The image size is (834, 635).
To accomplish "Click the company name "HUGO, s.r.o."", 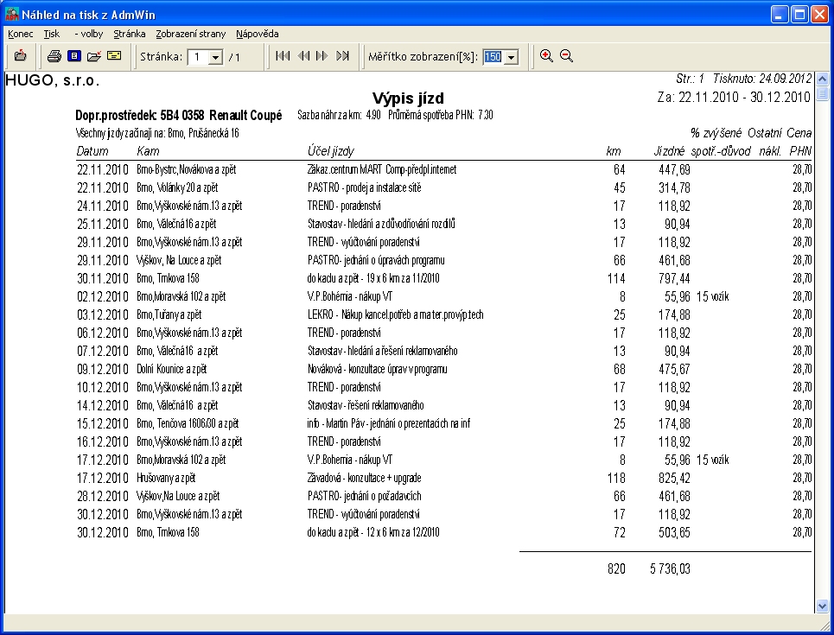I will pos(53,80).
